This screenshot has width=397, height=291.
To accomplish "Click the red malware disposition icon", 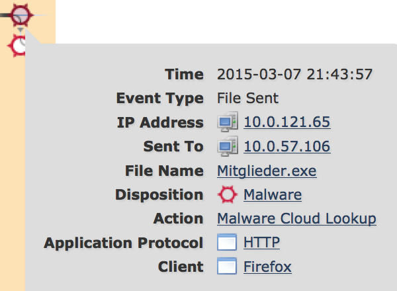I will point(227,194).
